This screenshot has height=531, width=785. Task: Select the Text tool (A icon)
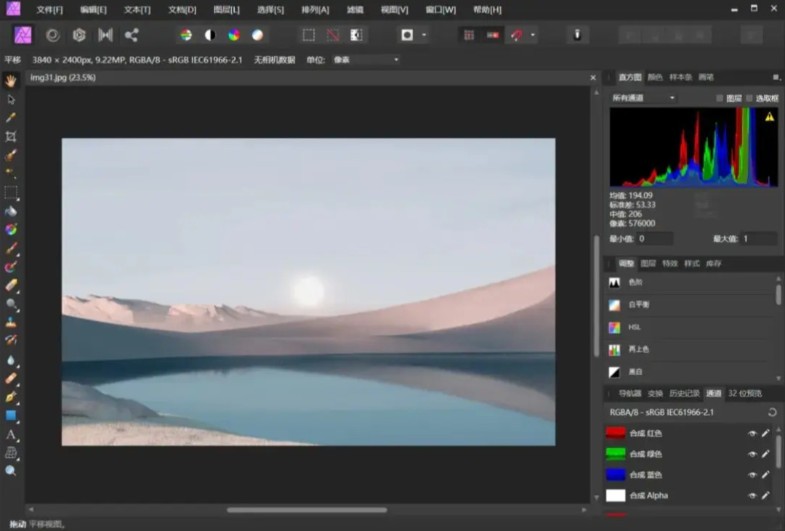[x=11, y=434]
